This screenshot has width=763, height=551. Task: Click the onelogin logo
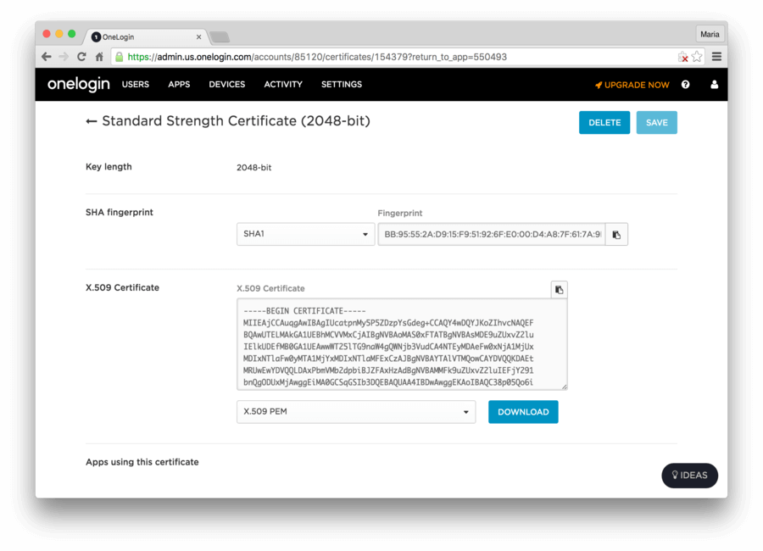pos(78,84)
